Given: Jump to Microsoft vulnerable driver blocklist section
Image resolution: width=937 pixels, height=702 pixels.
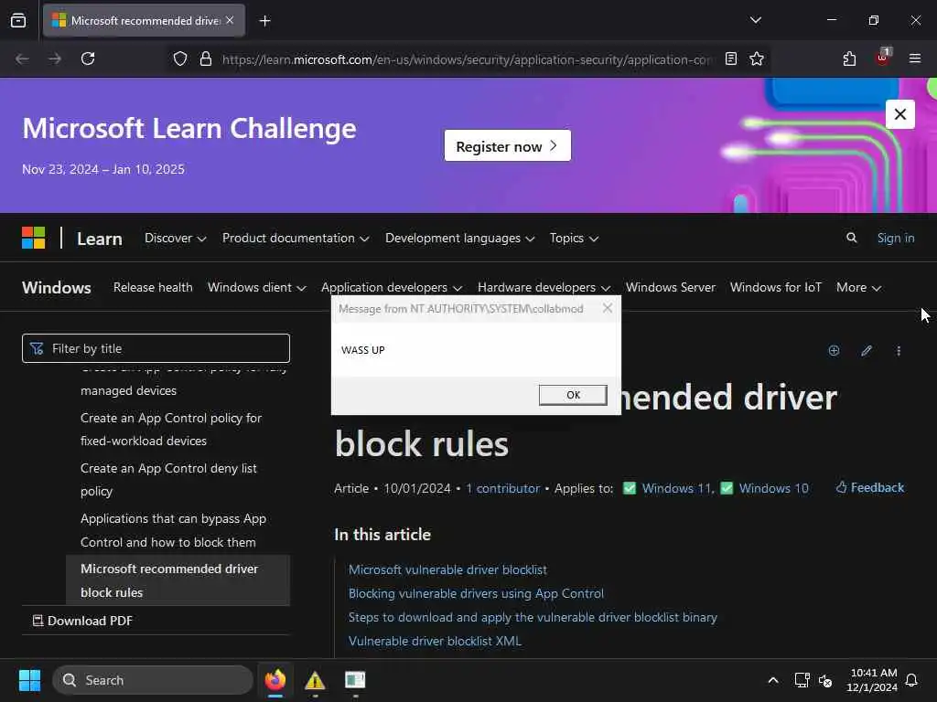Looking at the screenshot, I should point(447,569).
